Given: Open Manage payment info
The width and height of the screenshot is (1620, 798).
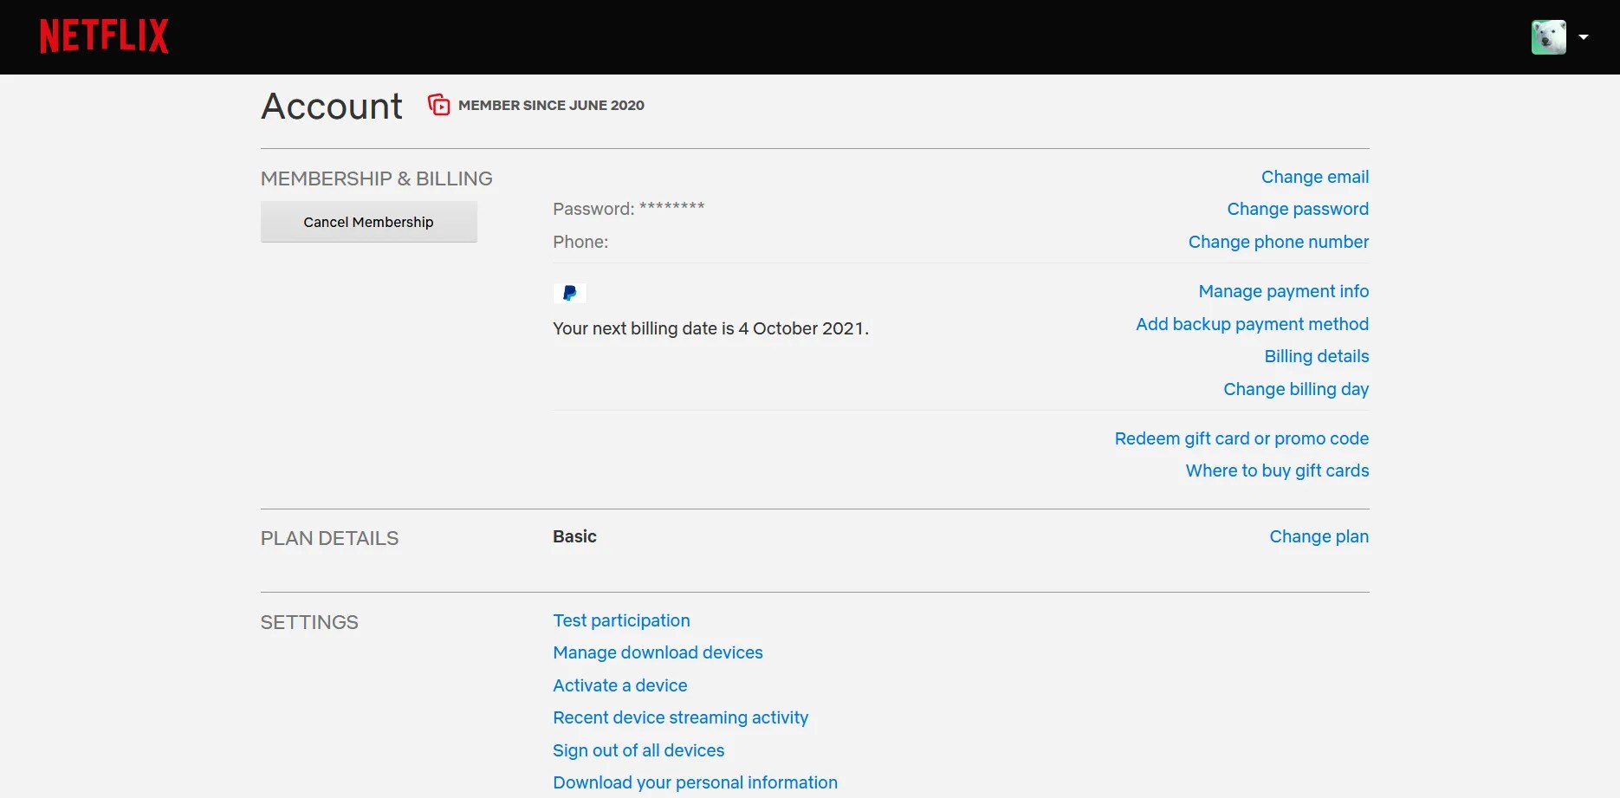Looking at the screenshot, I should (x=1283, y=291).
